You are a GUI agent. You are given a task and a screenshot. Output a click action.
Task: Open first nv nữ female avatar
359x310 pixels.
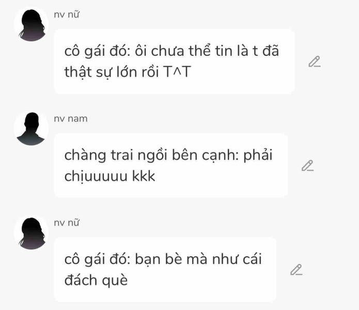coord(32,25)
